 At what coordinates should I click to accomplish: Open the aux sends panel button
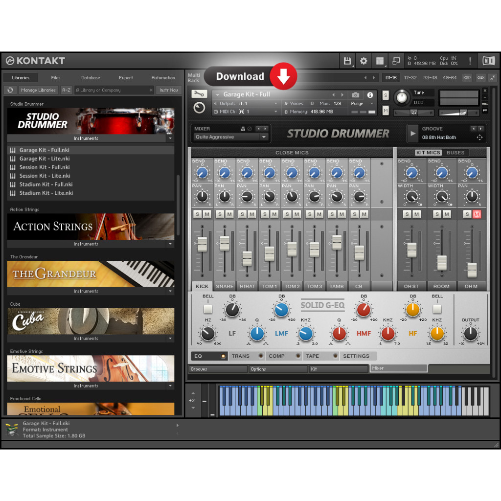coord(481,77)
